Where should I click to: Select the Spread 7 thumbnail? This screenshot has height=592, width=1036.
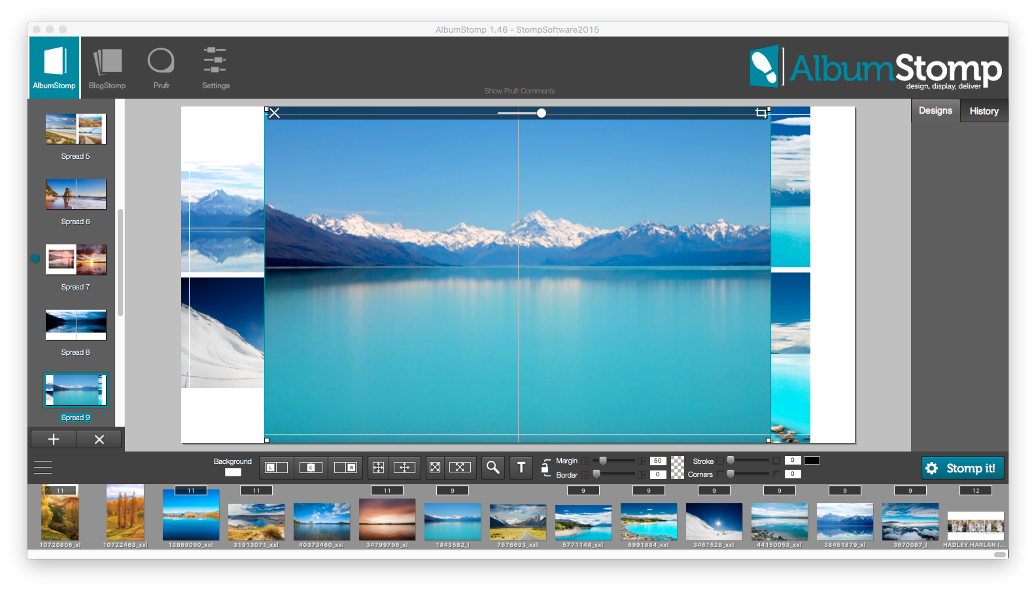click(76, 259)
